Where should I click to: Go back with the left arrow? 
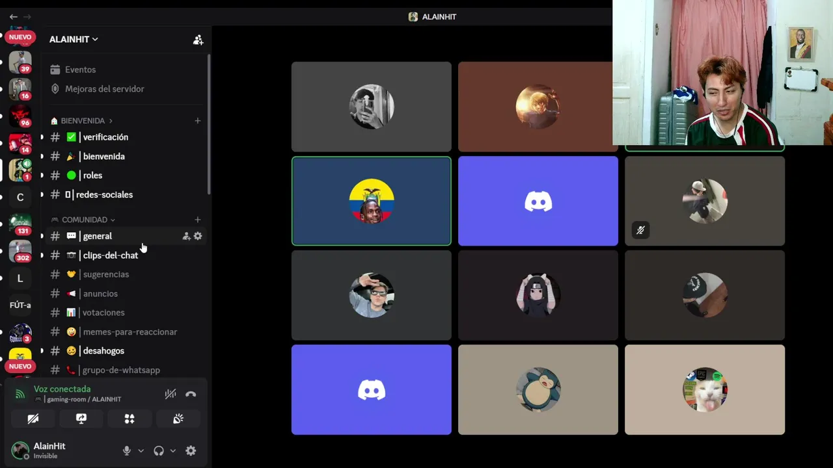coord(13,16)
